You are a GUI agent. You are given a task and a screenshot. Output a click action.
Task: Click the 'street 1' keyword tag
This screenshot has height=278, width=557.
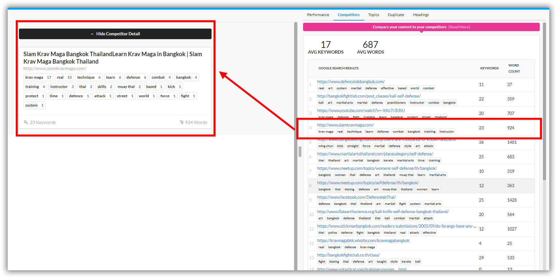coord(125,96)
